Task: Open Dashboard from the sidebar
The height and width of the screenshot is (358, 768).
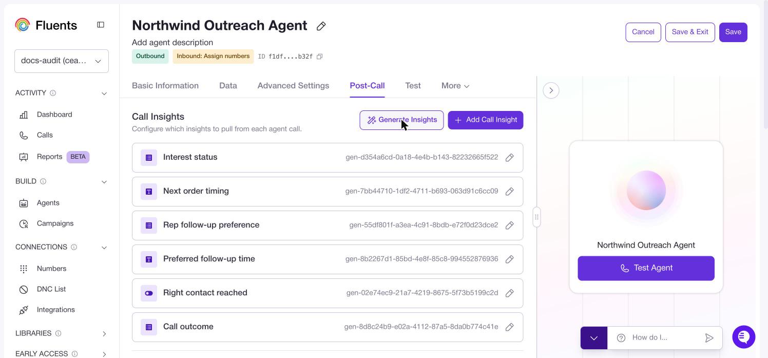Action: point(54,115)
